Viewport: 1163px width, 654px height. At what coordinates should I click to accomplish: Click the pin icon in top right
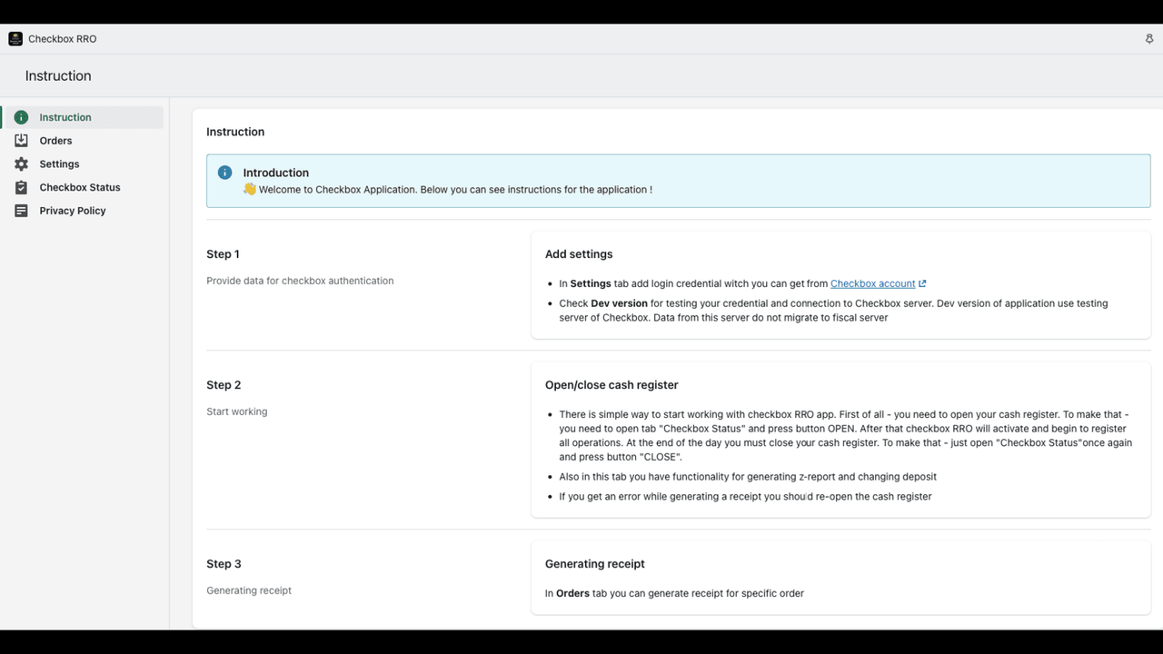(1149, 39)
